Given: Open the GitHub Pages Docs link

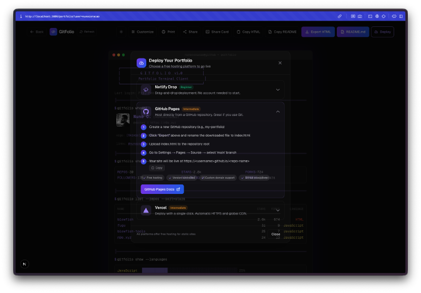Looking at the screenshot, I should click(162, 189).
